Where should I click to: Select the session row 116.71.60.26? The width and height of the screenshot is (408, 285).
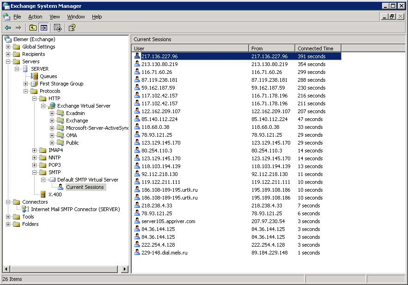click(x=237, y=72)
